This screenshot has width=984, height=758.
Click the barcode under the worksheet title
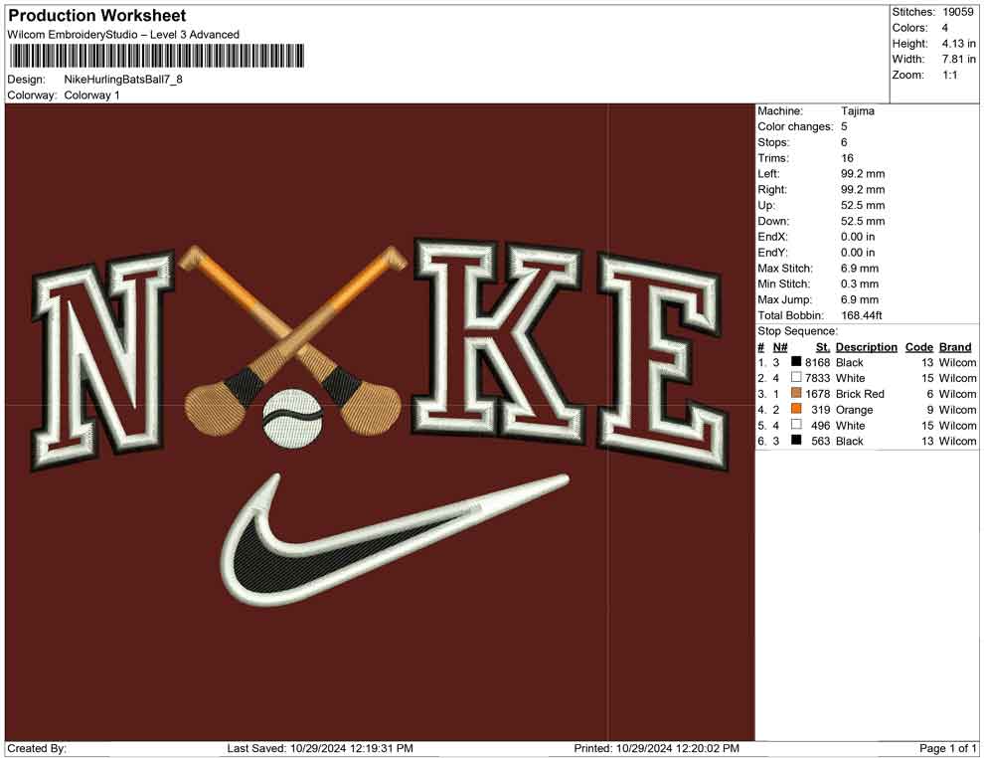point(156,56)
